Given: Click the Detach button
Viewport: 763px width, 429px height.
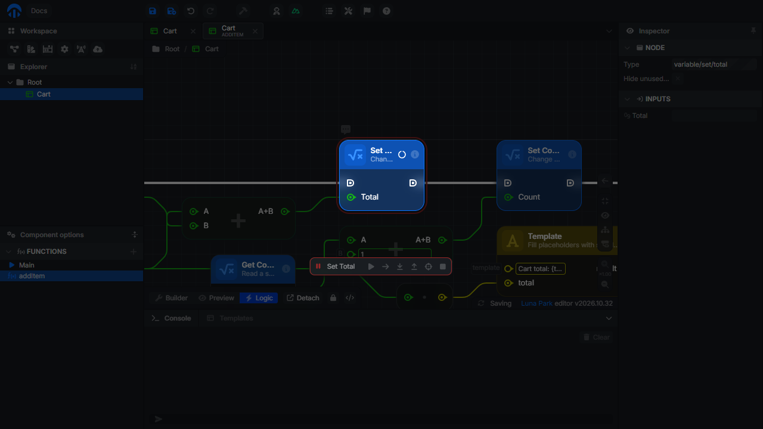Looking at the screenshot, I should pos(303,298).
